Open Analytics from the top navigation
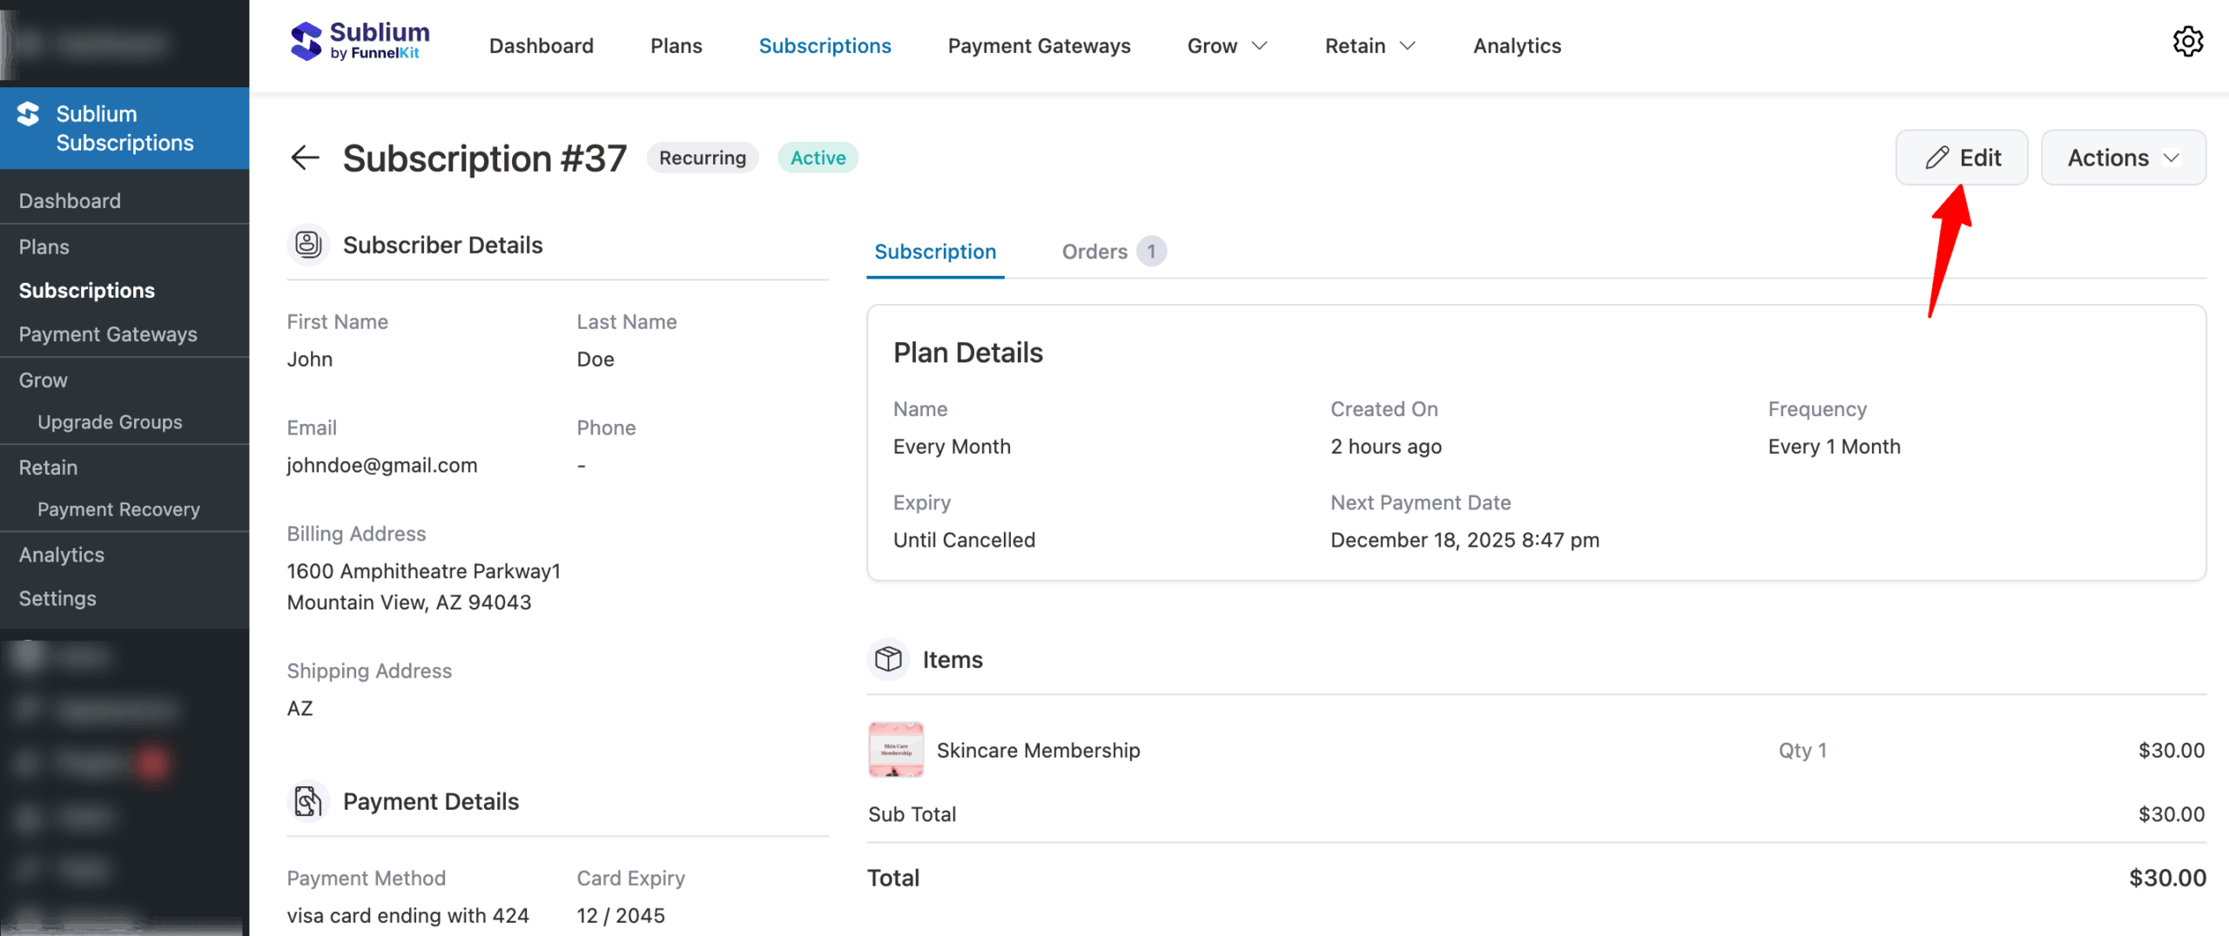Image resolution: width=2229 pixels, height=936 pixels. pyautogui.click(x=1516, y=45)
